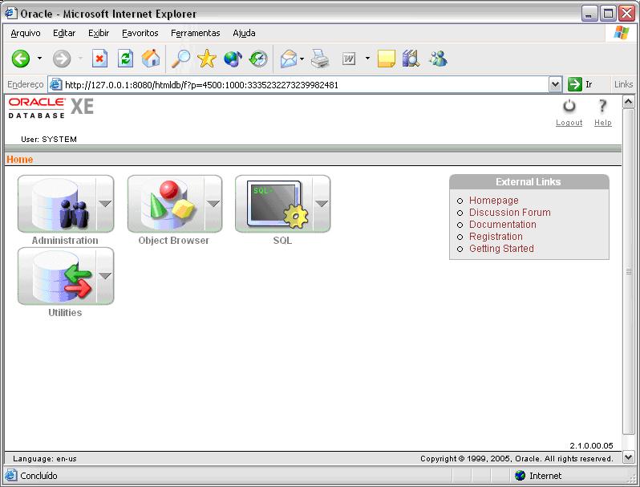This screenshot has height=487, width=640.
Task: Expand the Object Browser dropdown arrow
Action: (213, 204)
